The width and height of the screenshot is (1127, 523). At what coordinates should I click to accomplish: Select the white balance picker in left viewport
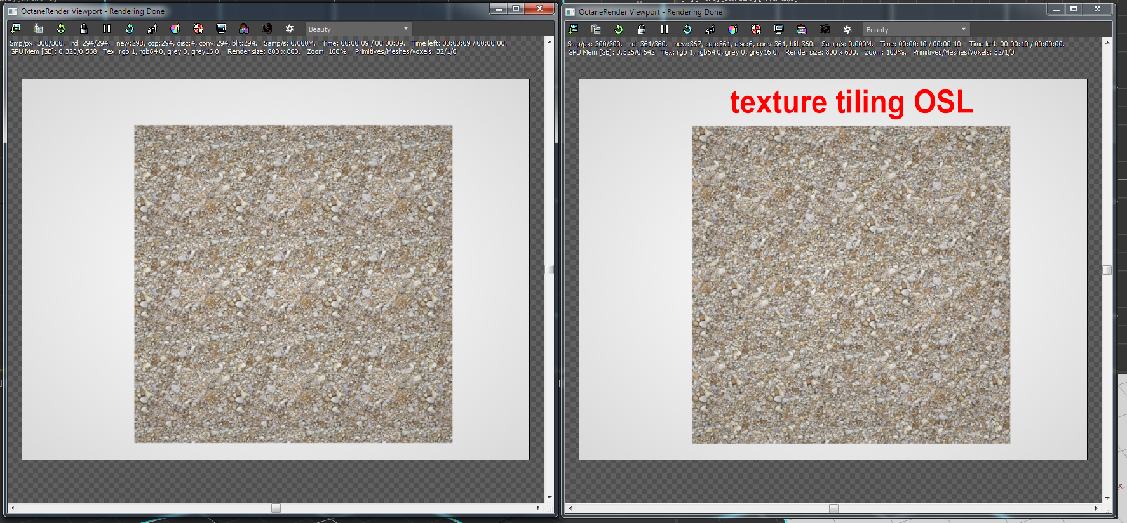tap(175, 29)
